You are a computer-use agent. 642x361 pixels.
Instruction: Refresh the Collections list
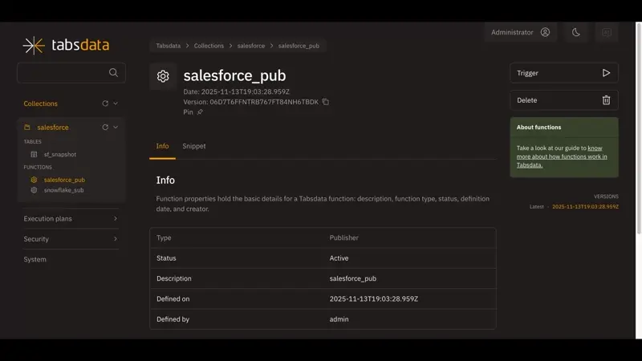(105, 103)
